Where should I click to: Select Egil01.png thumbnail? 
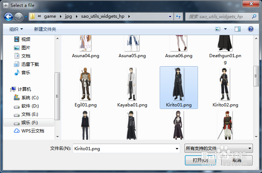(86, 84)
